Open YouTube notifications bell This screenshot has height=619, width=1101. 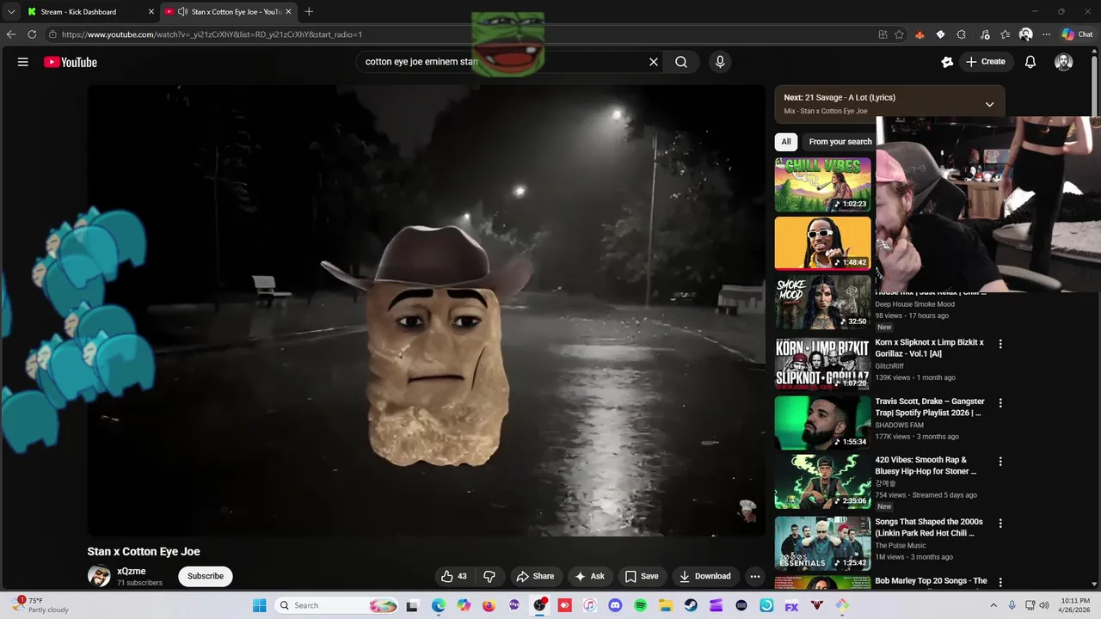[x=1030, y=62]
